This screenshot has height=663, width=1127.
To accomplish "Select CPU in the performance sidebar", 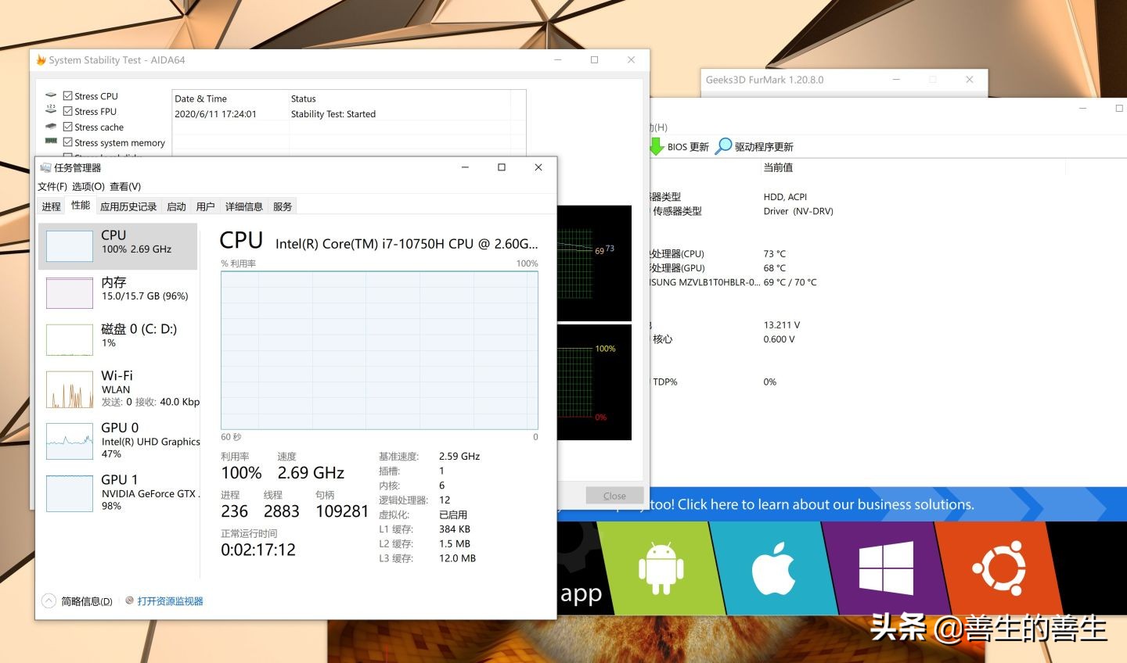I will pos(118,246).
